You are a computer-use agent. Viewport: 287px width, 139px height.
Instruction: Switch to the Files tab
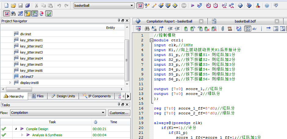click(x=38, y=96)
